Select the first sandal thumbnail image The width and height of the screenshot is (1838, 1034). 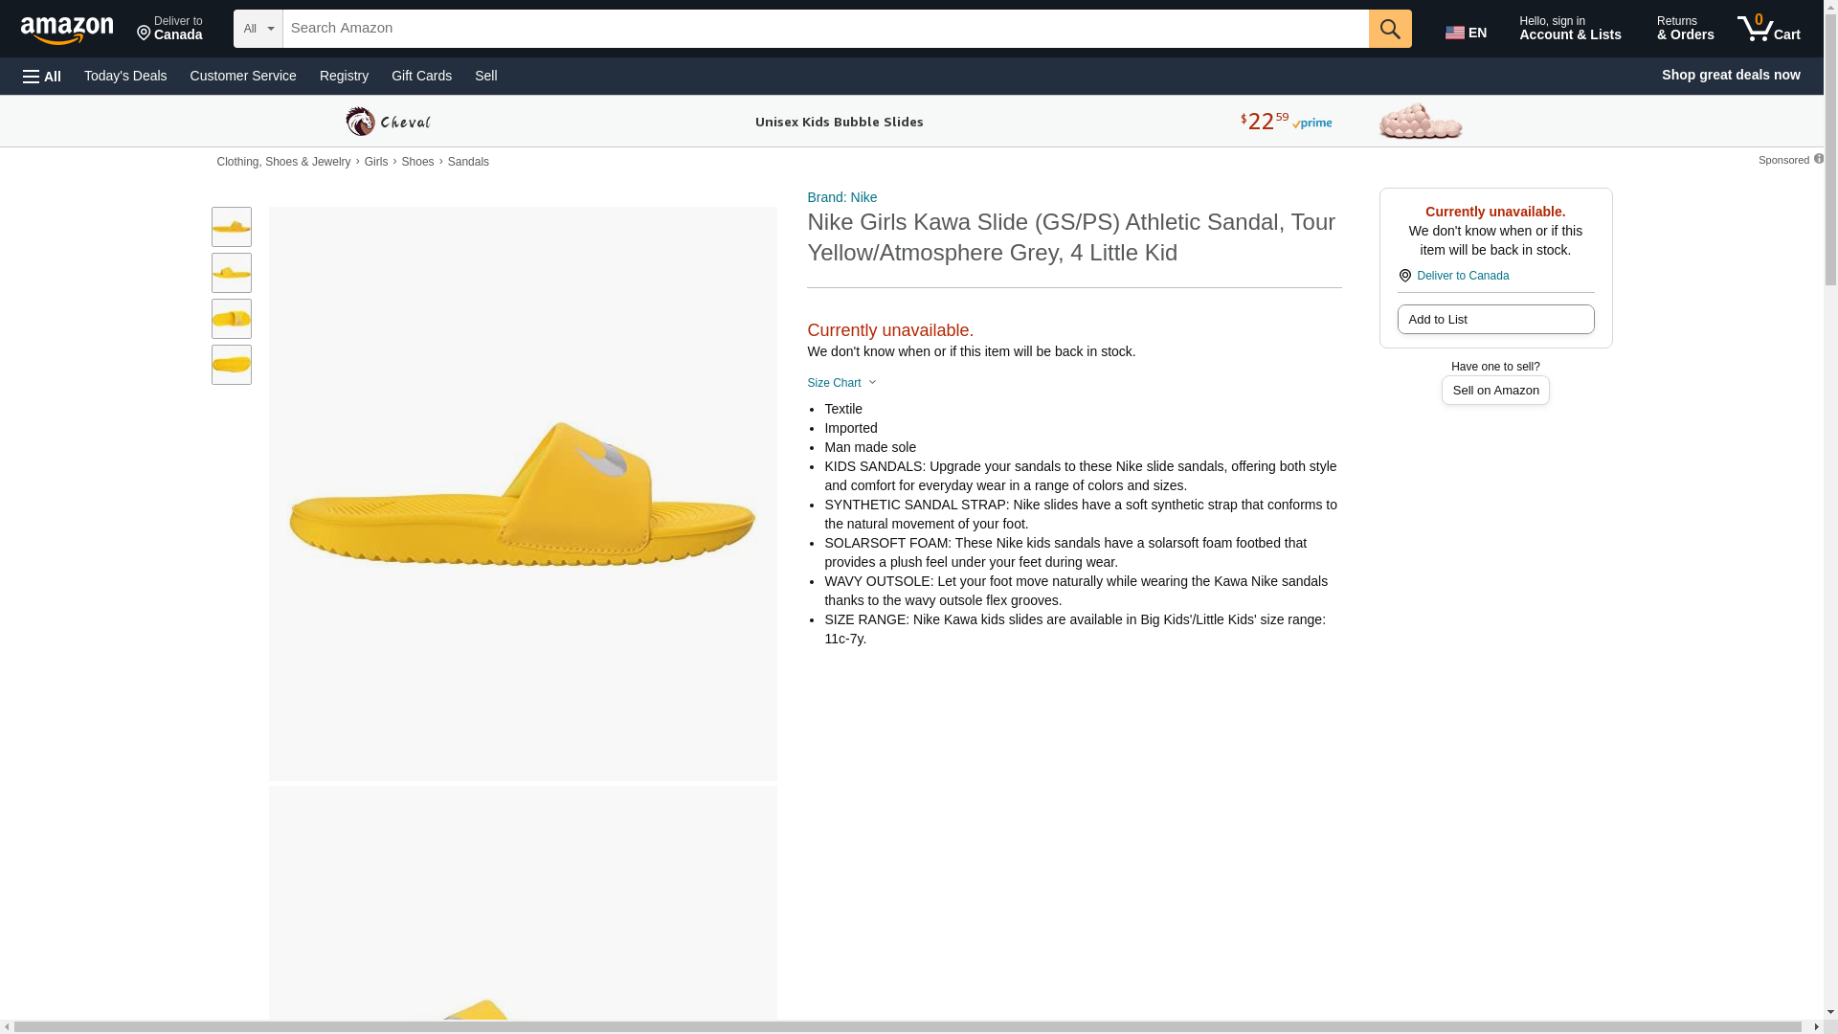point(232,227)
